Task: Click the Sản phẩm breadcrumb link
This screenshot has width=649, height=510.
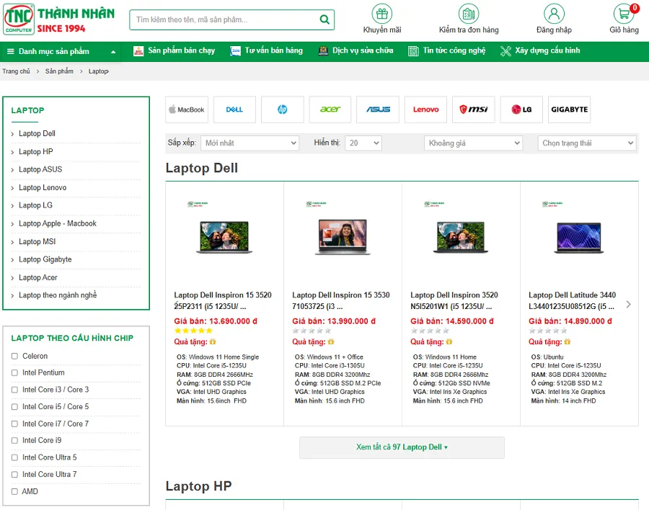Action: (59, 71)
